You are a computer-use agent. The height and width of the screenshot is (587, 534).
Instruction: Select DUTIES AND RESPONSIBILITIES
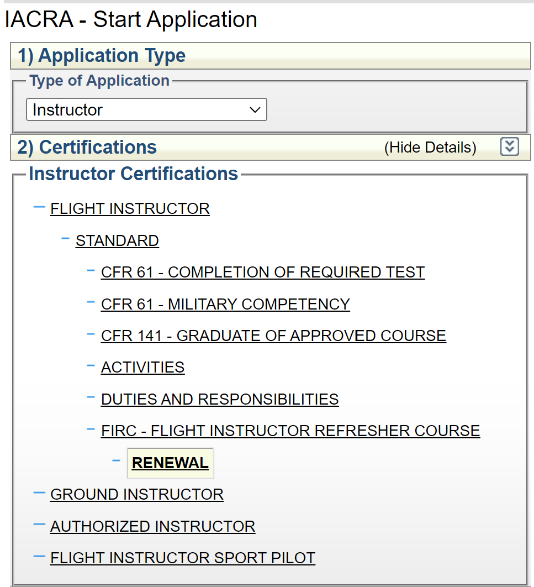(220, 400)
